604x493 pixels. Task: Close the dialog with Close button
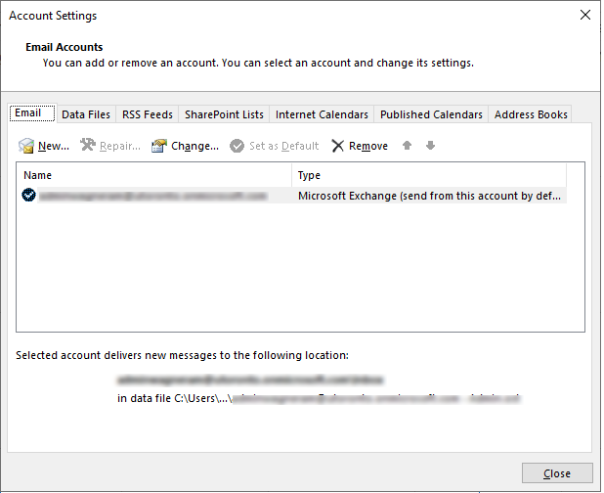[557, 473]
